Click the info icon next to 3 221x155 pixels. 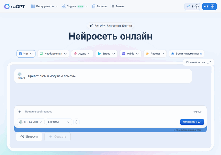[196, 7]
